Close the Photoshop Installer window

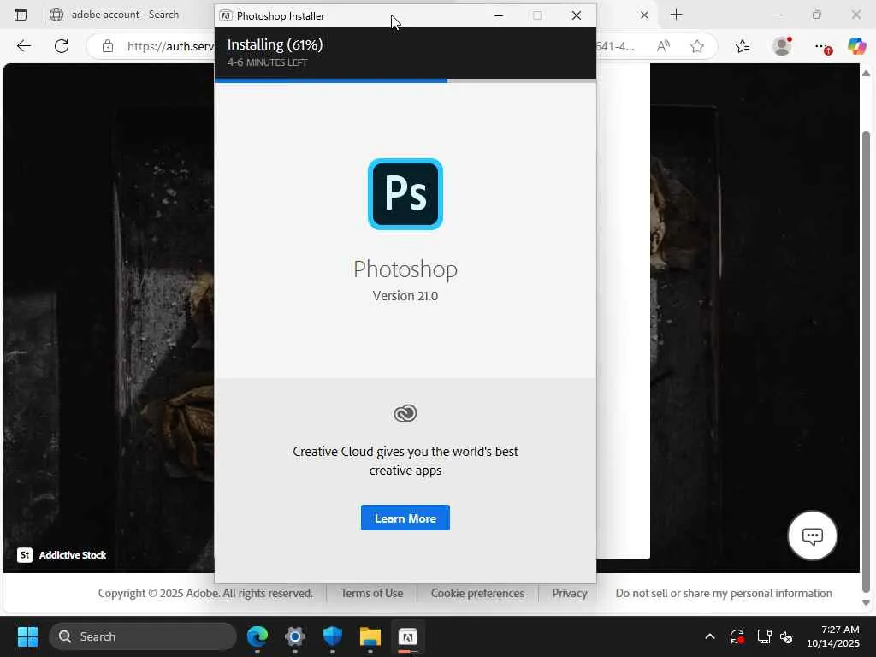pos(577,15)
